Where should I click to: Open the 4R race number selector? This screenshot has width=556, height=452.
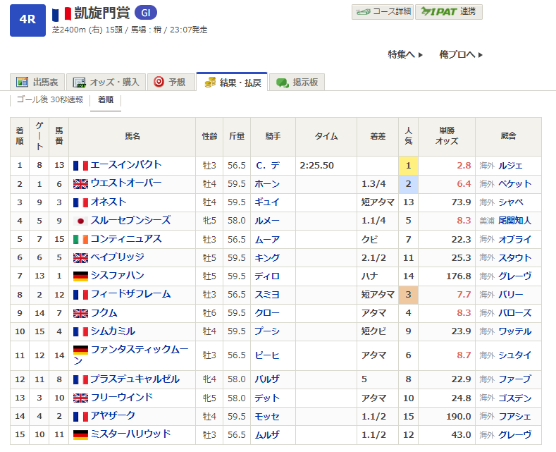pos(27,19)
